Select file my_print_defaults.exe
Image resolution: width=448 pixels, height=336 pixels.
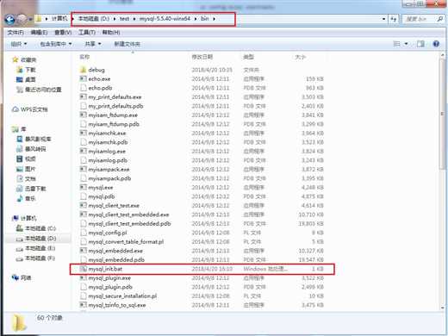pyautogui.click(x=115, y=96)
